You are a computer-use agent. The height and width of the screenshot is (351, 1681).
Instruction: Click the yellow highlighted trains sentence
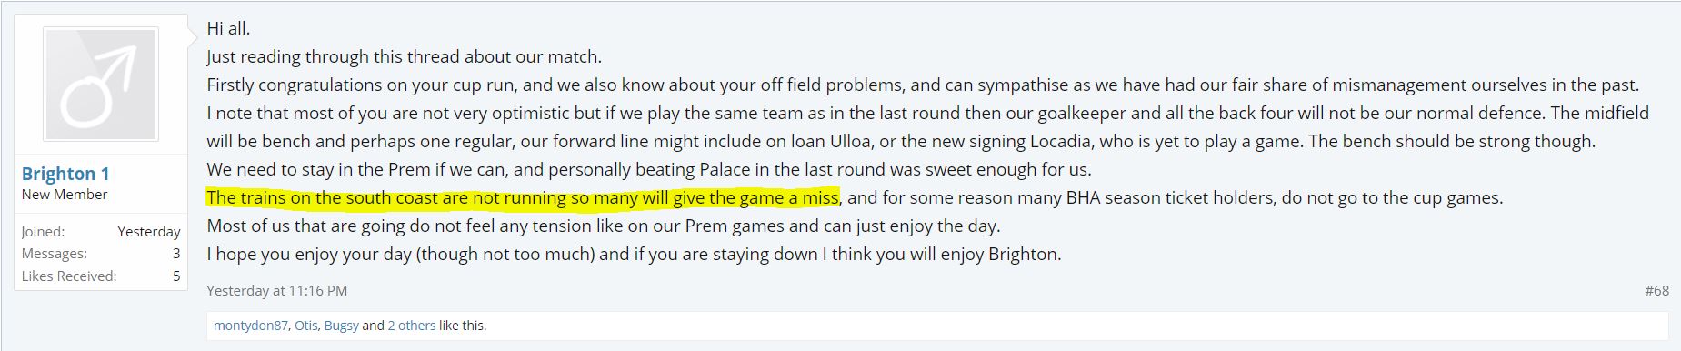523,197
